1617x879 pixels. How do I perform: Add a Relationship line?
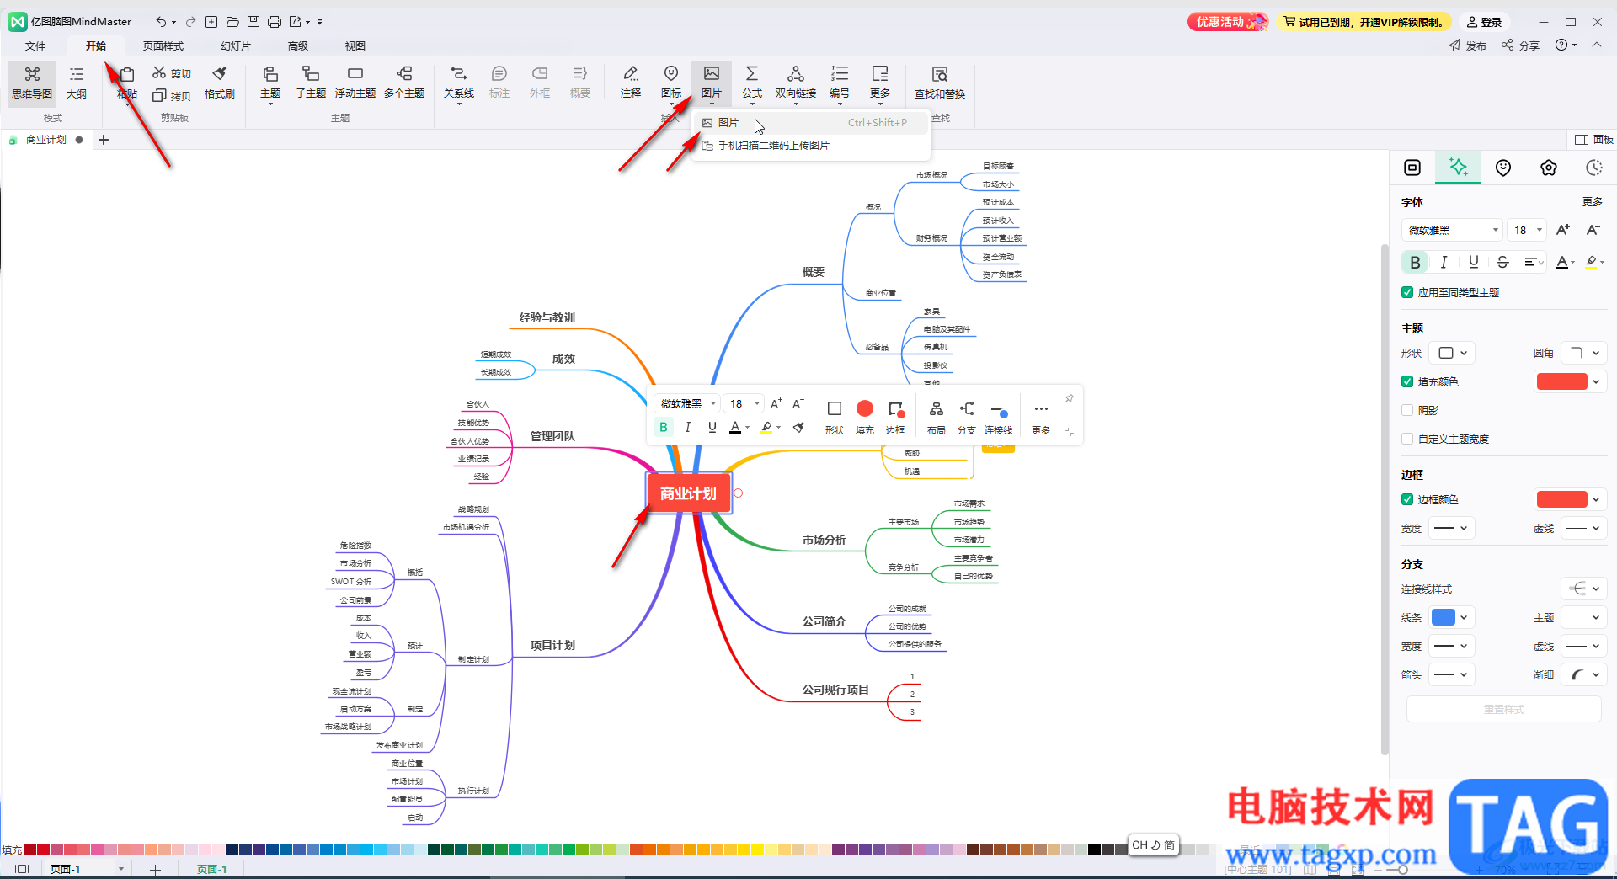click(459, 83)
